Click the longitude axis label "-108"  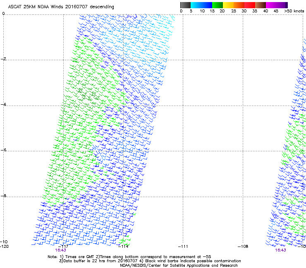243,247
